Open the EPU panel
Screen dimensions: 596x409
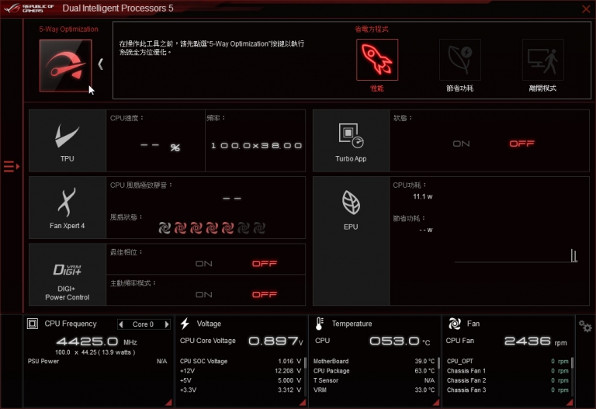pyautogui.click(x=351, y=241)
